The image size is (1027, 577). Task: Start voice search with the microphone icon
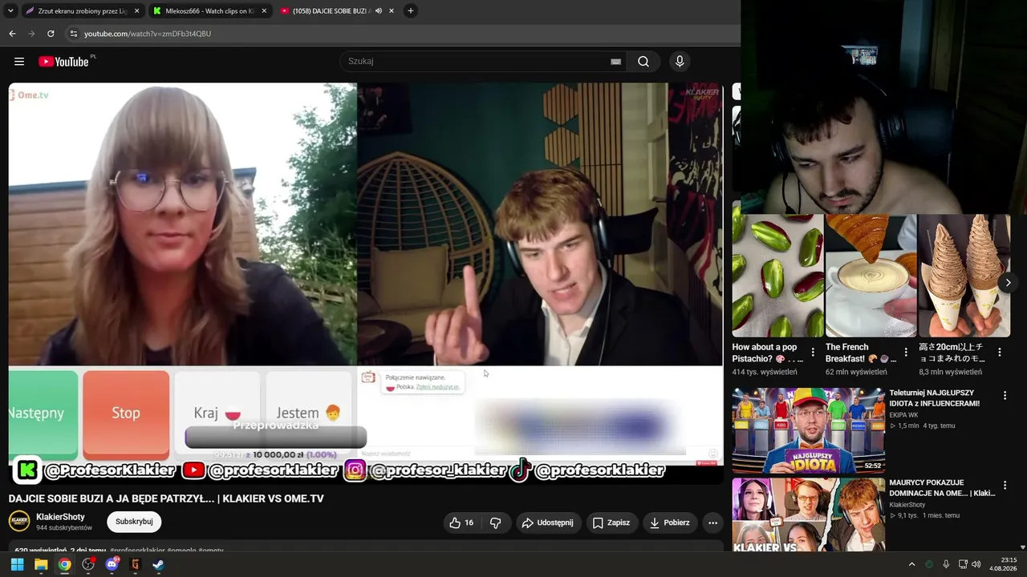click(680, 62)
